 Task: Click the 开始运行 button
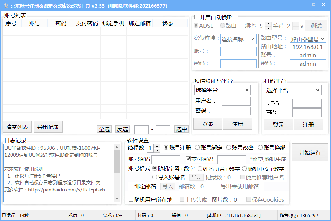pos(310,152)
